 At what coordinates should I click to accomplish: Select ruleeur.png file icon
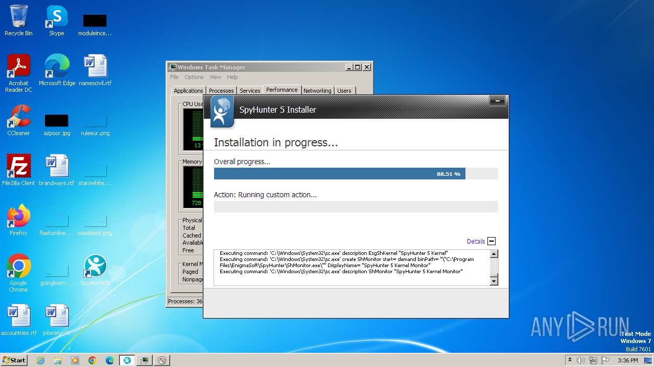tap(95, 124)
